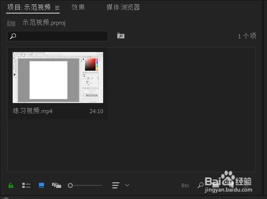Click the Find icon in bottom toolbar
Image resolution: width=267 pixels, height=199 pixels.
[x=201, y=185]
